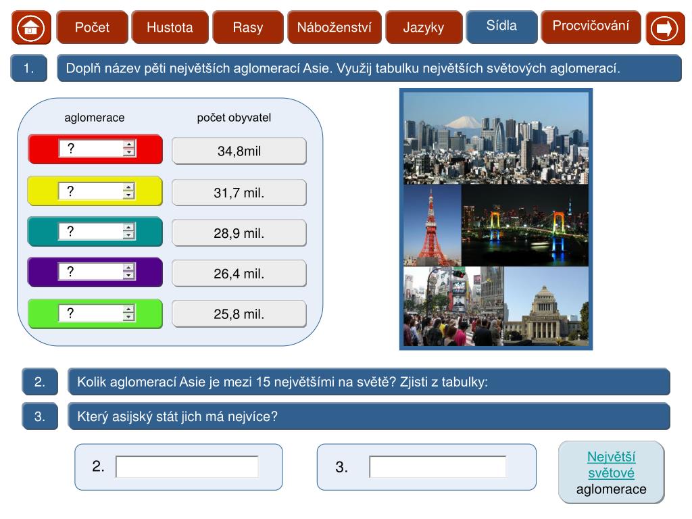Click the question about 15 největšími aglomerací
Image resolution: width=692 pixels, height=519 pixels.
369,381
